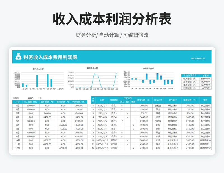The image size is (224, 173).
Task: Select the 7月 profit cell -3500.00
Action: (x=79, y=129)
